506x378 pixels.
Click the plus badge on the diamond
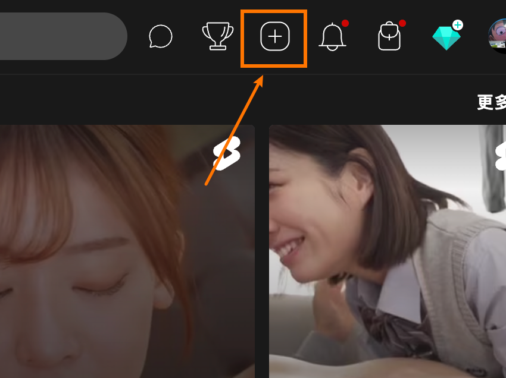(x=457, y=25)
